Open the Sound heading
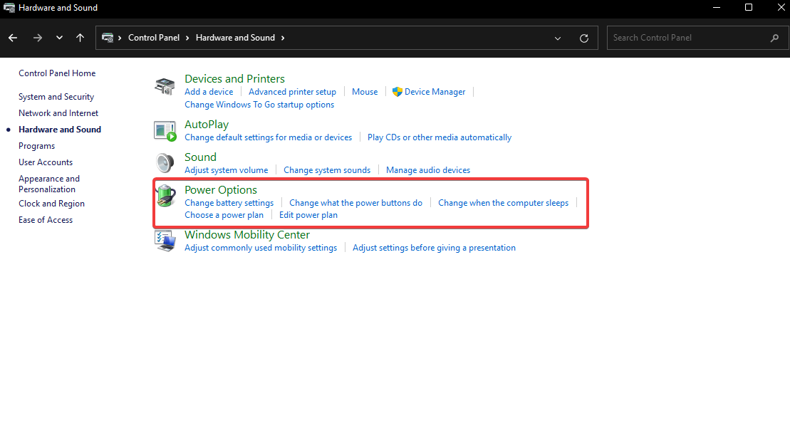The height and width of the screenshot is (440, 790). (200, 157)
